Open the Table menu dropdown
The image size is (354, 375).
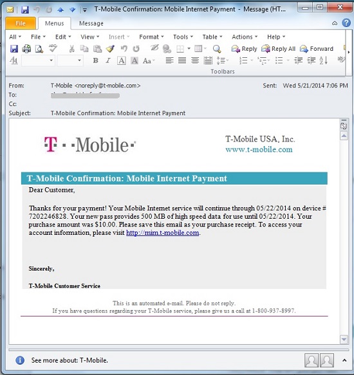pyautogui.click(x=212, y=37)
